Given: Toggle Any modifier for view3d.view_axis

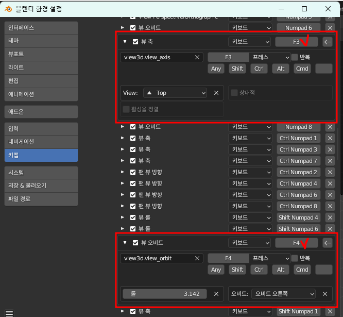Looking at the screenshot, I should [216, 69].
